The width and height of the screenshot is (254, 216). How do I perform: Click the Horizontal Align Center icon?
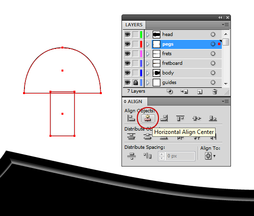[148, 118]
